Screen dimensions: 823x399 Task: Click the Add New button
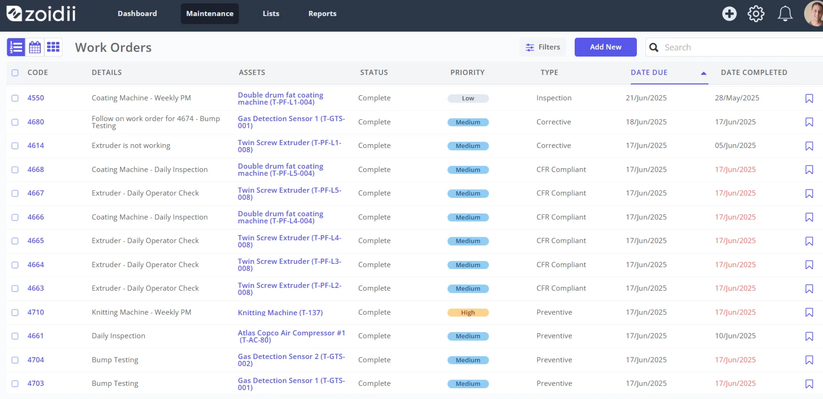(605, 47)
